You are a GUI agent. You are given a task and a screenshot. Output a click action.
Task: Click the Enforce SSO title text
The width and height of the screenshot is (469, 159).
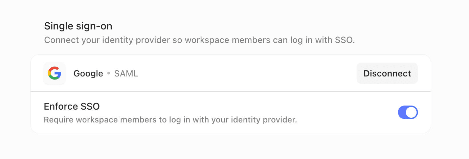click(72, 106)
